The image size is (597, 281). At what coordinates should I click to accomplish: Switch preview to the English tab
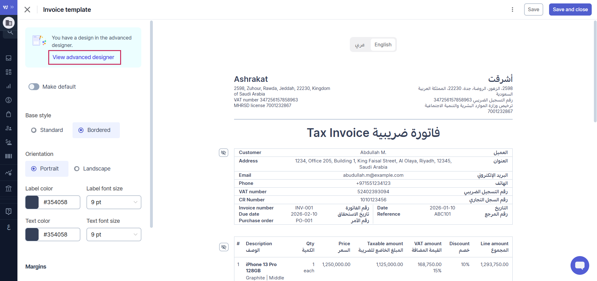[x=383, y=45]
